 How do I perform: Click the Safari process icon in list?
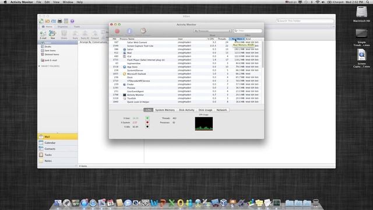(124, 49)
